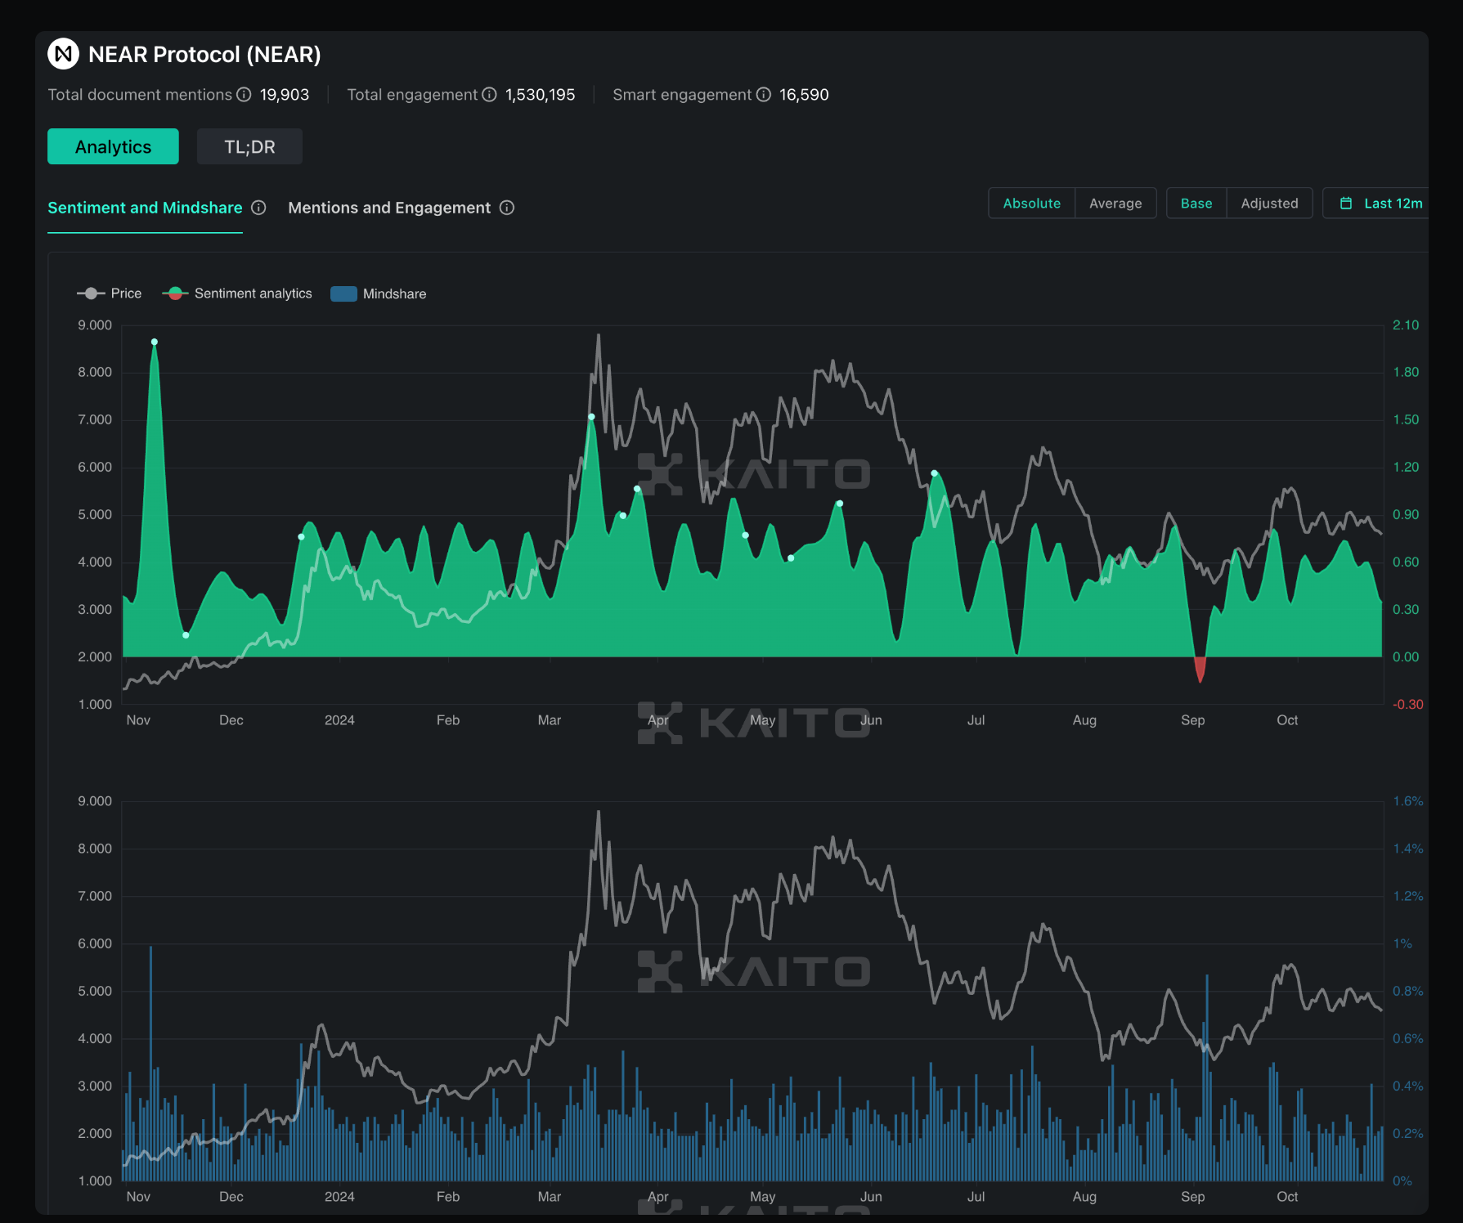The width and height of the screenshot is (1463, 1223).
Task: Choose the Adjusted option
Action: point(1269,204)
